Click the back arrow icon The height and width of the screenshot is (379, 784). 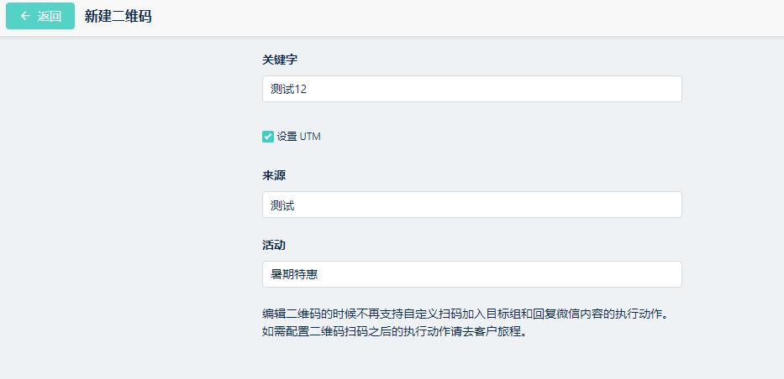[25, 16]
